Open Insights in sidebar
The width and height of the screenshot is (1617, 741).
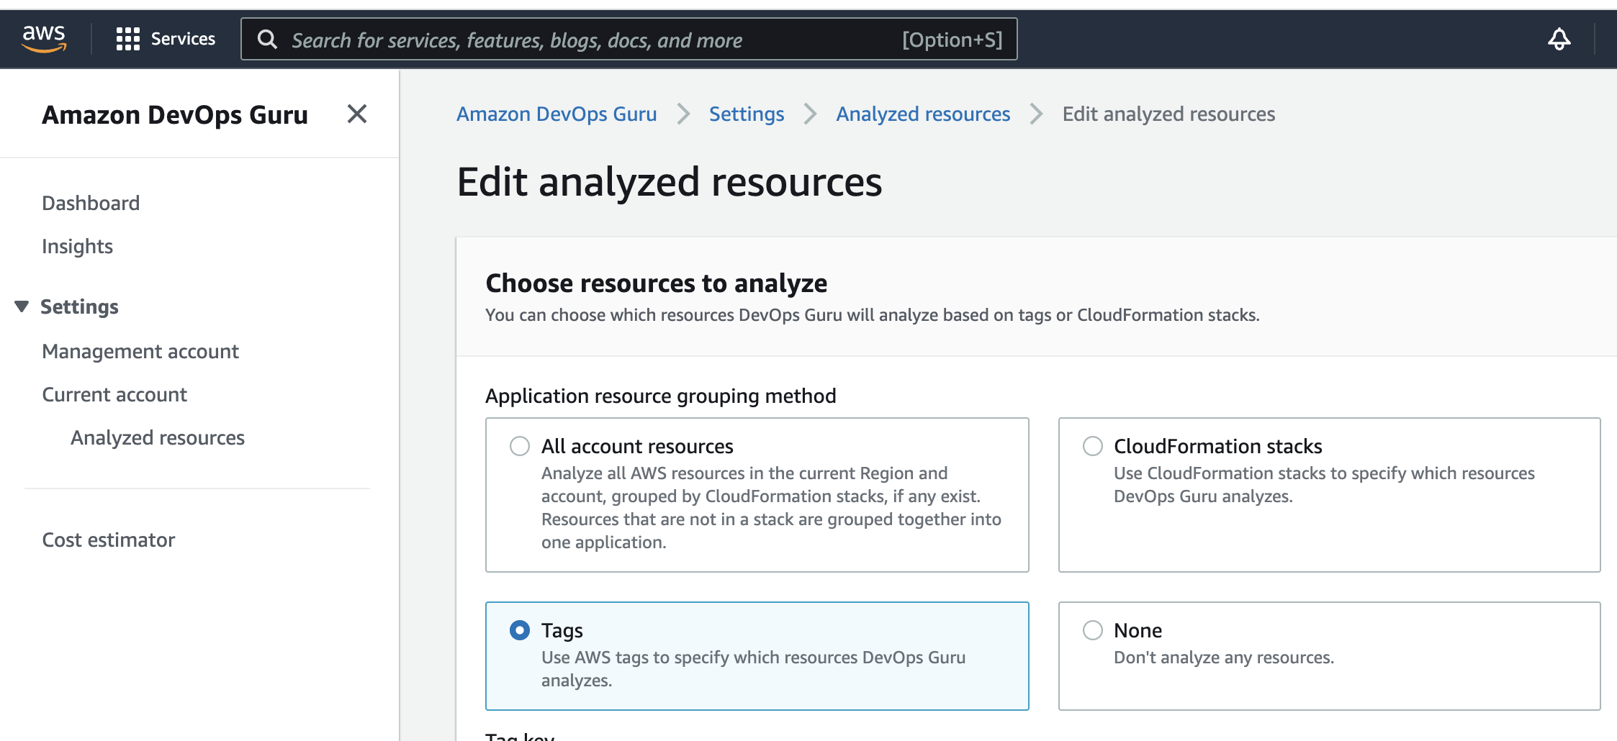[77, 246]
